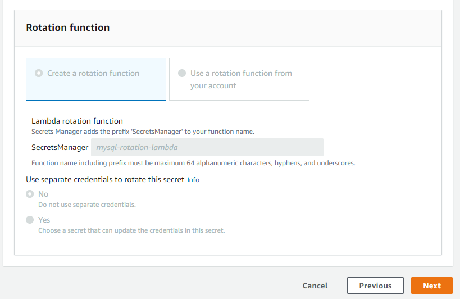Proceed by clicking the orange Next button

(431, 286)
